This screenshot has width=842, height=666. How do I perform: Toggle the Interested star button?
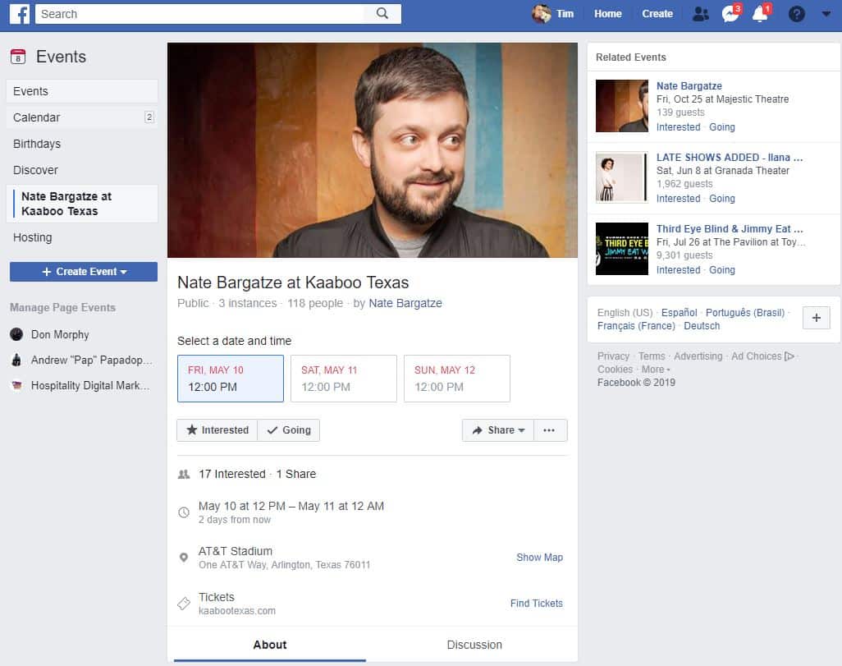pyautogui.click(x=217, y=430)
